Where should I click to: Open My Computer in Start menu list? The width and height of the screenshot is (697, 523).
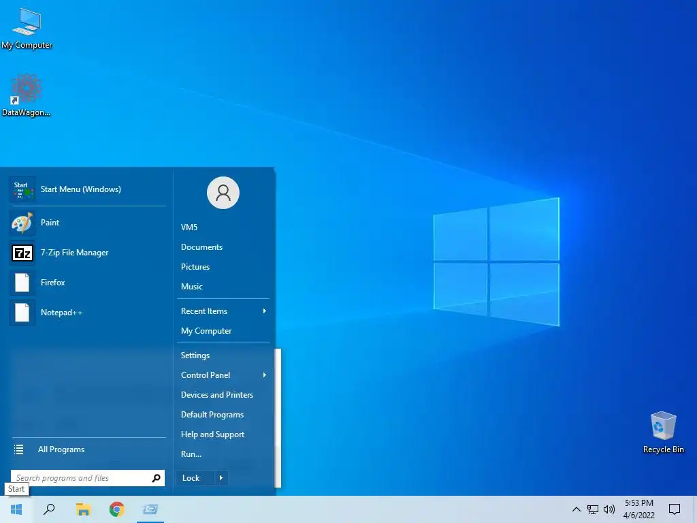tap(206, 331)
